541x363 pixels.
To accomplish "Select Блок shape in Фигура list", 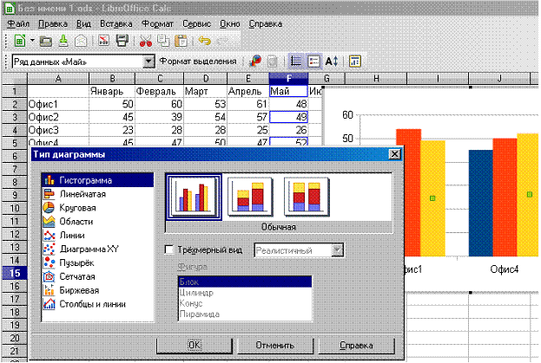I will click(245, 282).
